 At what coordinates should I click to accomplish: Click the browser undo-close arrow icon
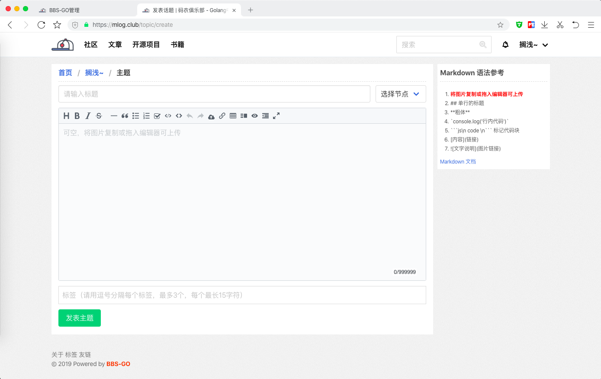(575, 25)
